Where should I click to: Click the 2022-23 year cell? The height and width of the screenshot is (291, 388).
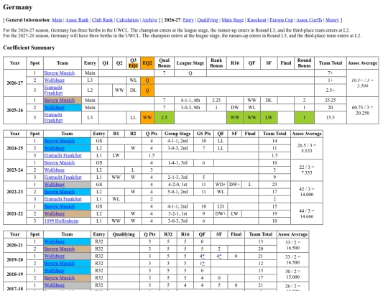click(15, 192)
